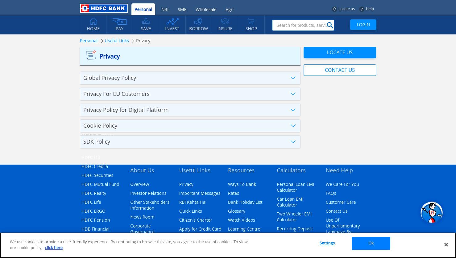This screenshot has width=456, height=258.
Task: Switch to the SME tab
Action: 182,10
